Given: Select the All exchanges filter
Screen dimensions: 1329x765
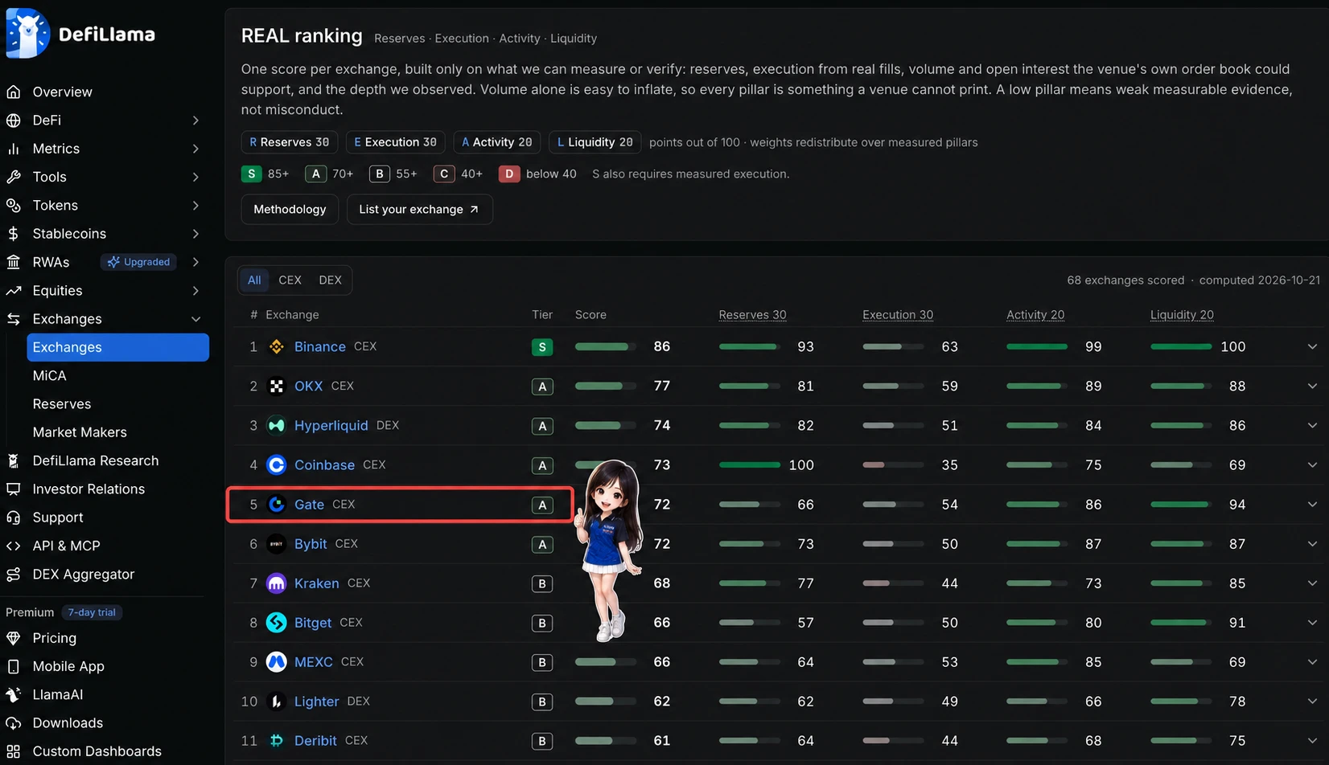Looking at the screenshot, I should pyautogui.click(x=254, y=280).
